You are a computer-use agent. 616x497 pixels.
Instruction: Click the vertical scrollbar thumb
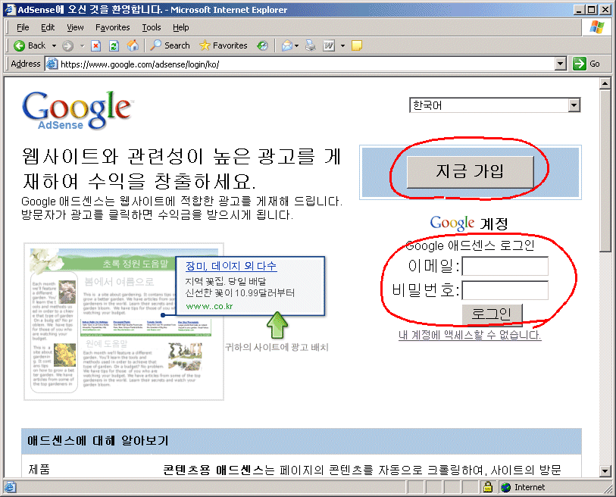605,170
